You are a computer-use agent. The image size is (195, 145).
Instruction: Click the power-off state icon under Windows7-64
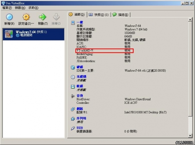coord(18,35)
